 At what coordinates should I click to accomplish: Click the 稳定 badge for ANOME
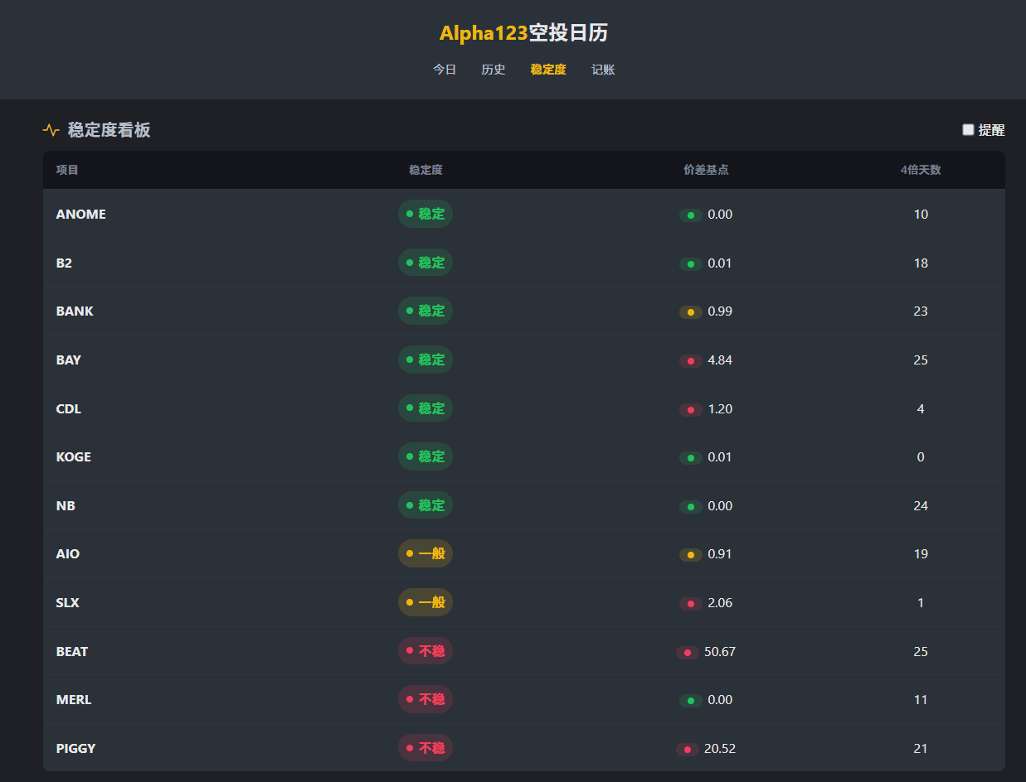pos(425,214)
